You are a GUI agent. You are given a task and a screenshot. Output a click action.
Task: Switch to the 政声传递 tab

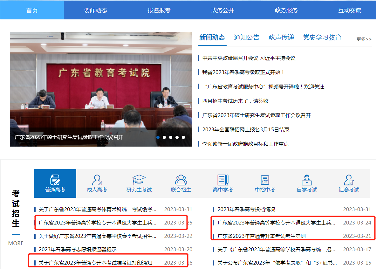pos(281,37)
